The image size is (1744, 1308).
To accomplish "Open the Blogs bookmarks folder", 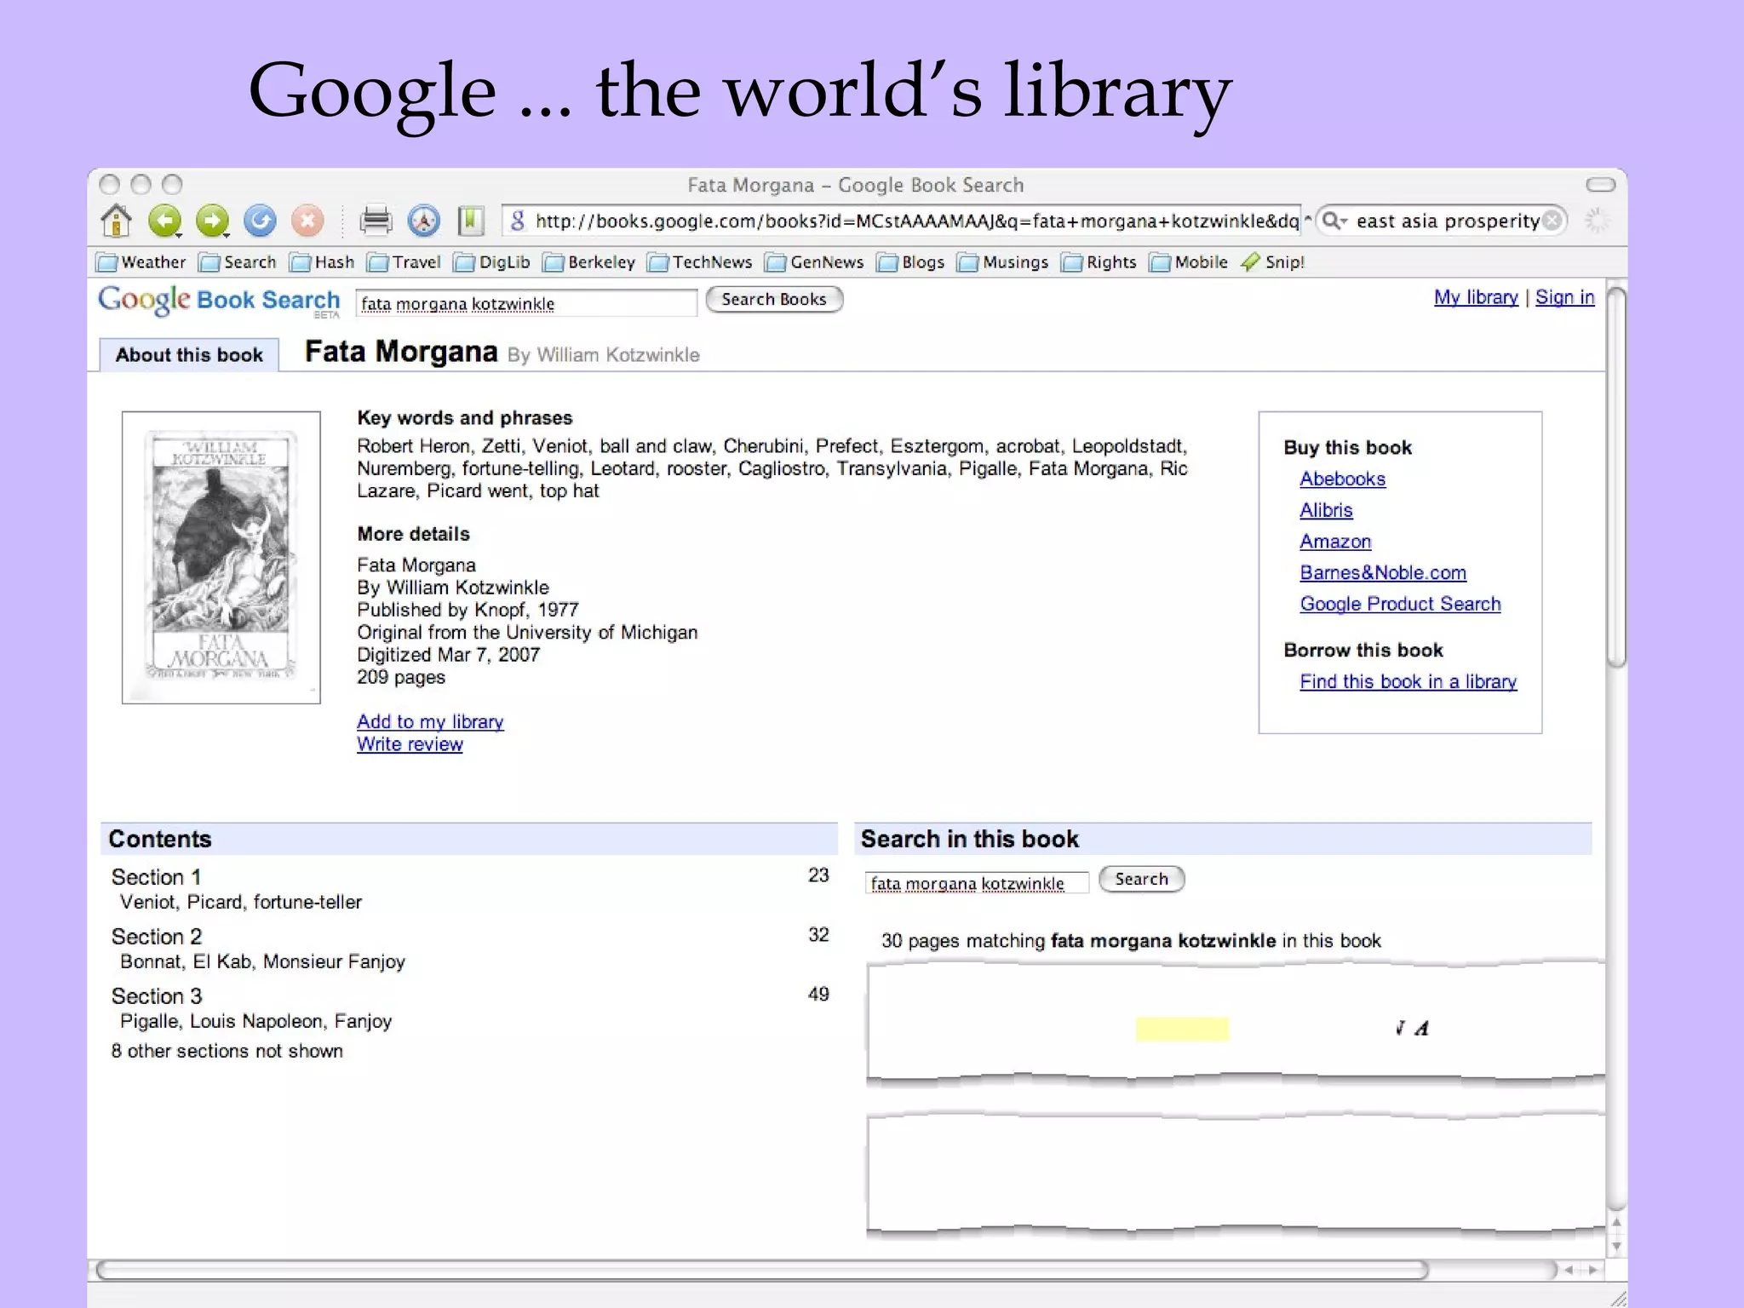I will (x=911, y=262).
